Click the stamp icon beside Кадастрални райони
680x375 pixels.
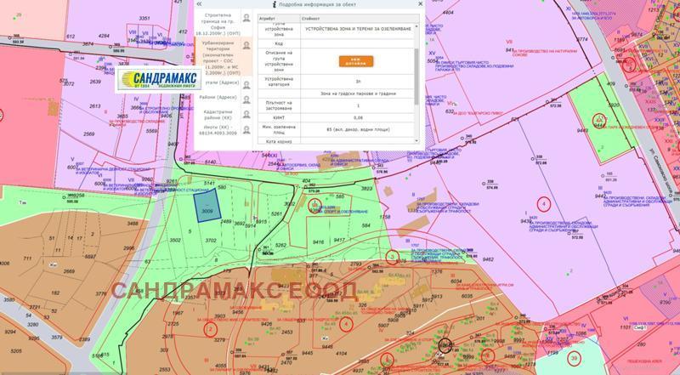pos(246,113)
